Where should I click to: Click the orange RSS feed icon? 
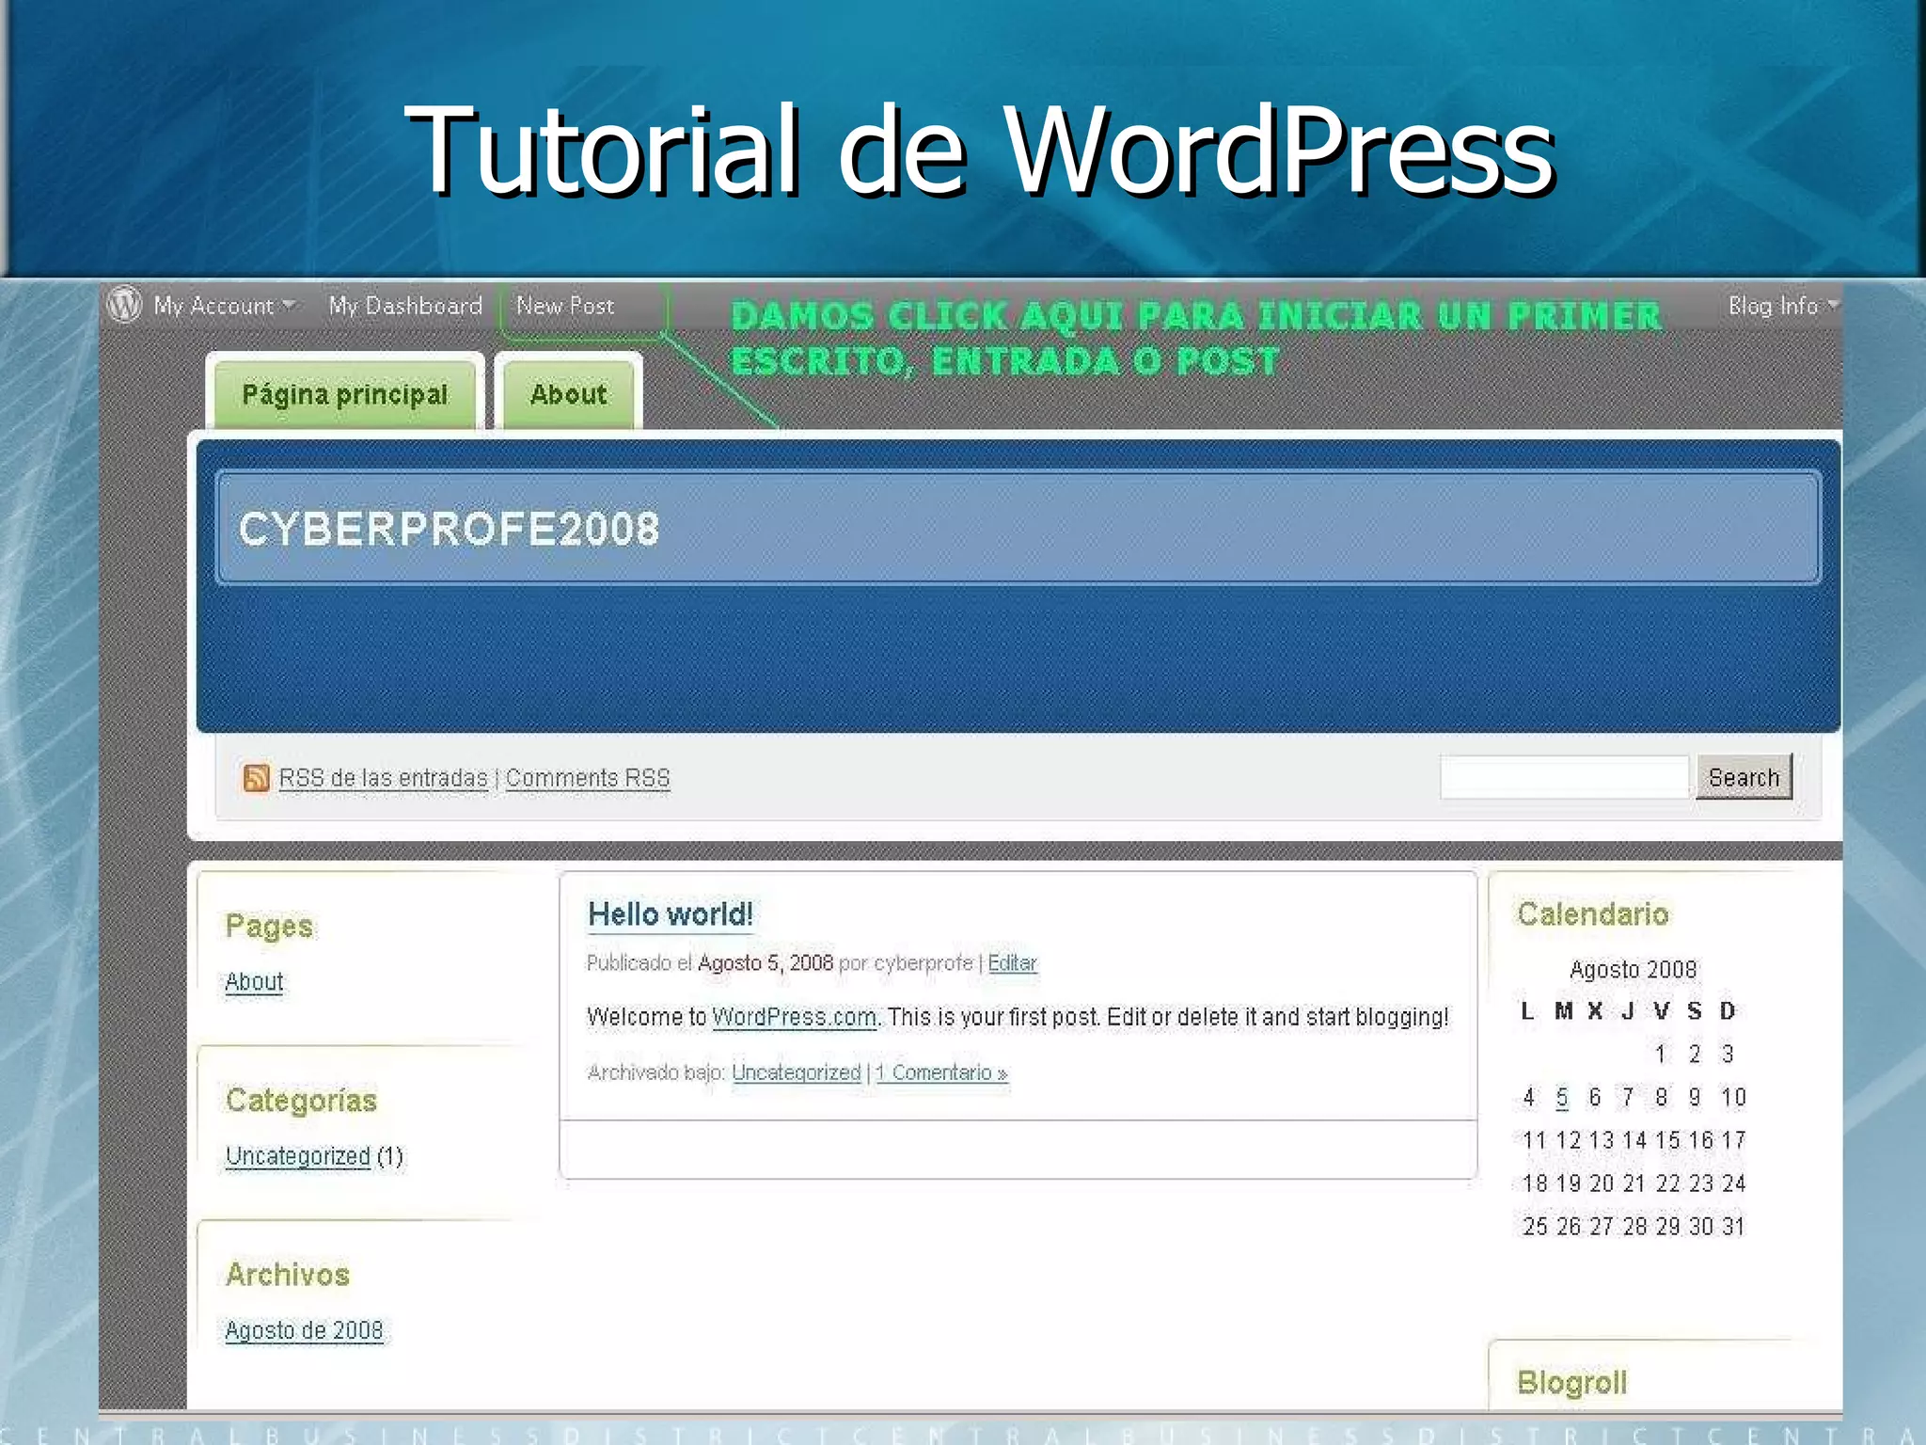(x=256, y=778)
